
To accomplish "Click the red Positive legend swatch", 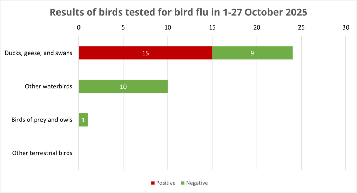I will [152, 183].
